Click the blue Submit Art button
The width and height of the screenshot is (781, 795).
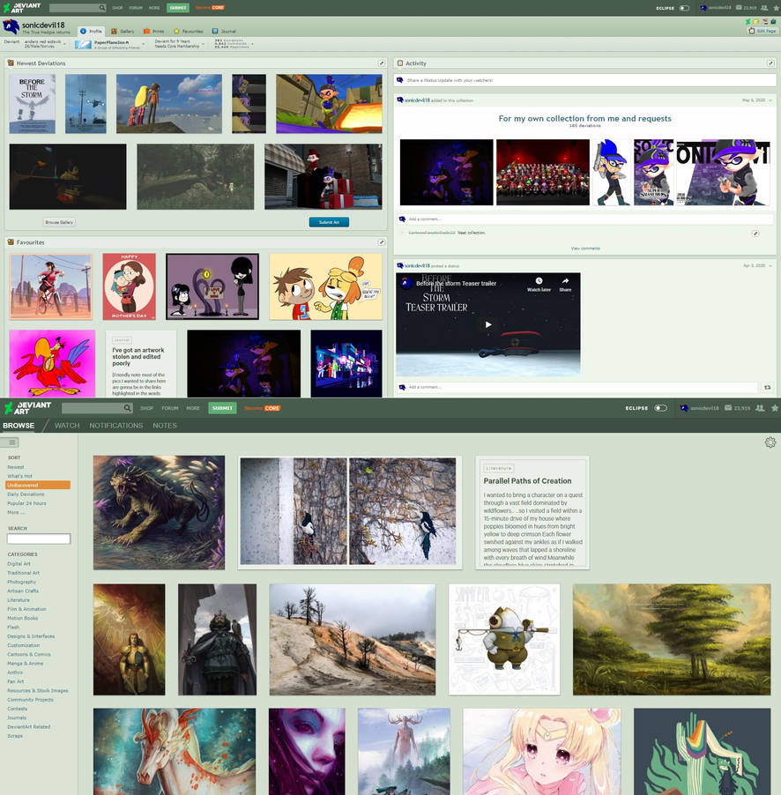pos(329,222)
